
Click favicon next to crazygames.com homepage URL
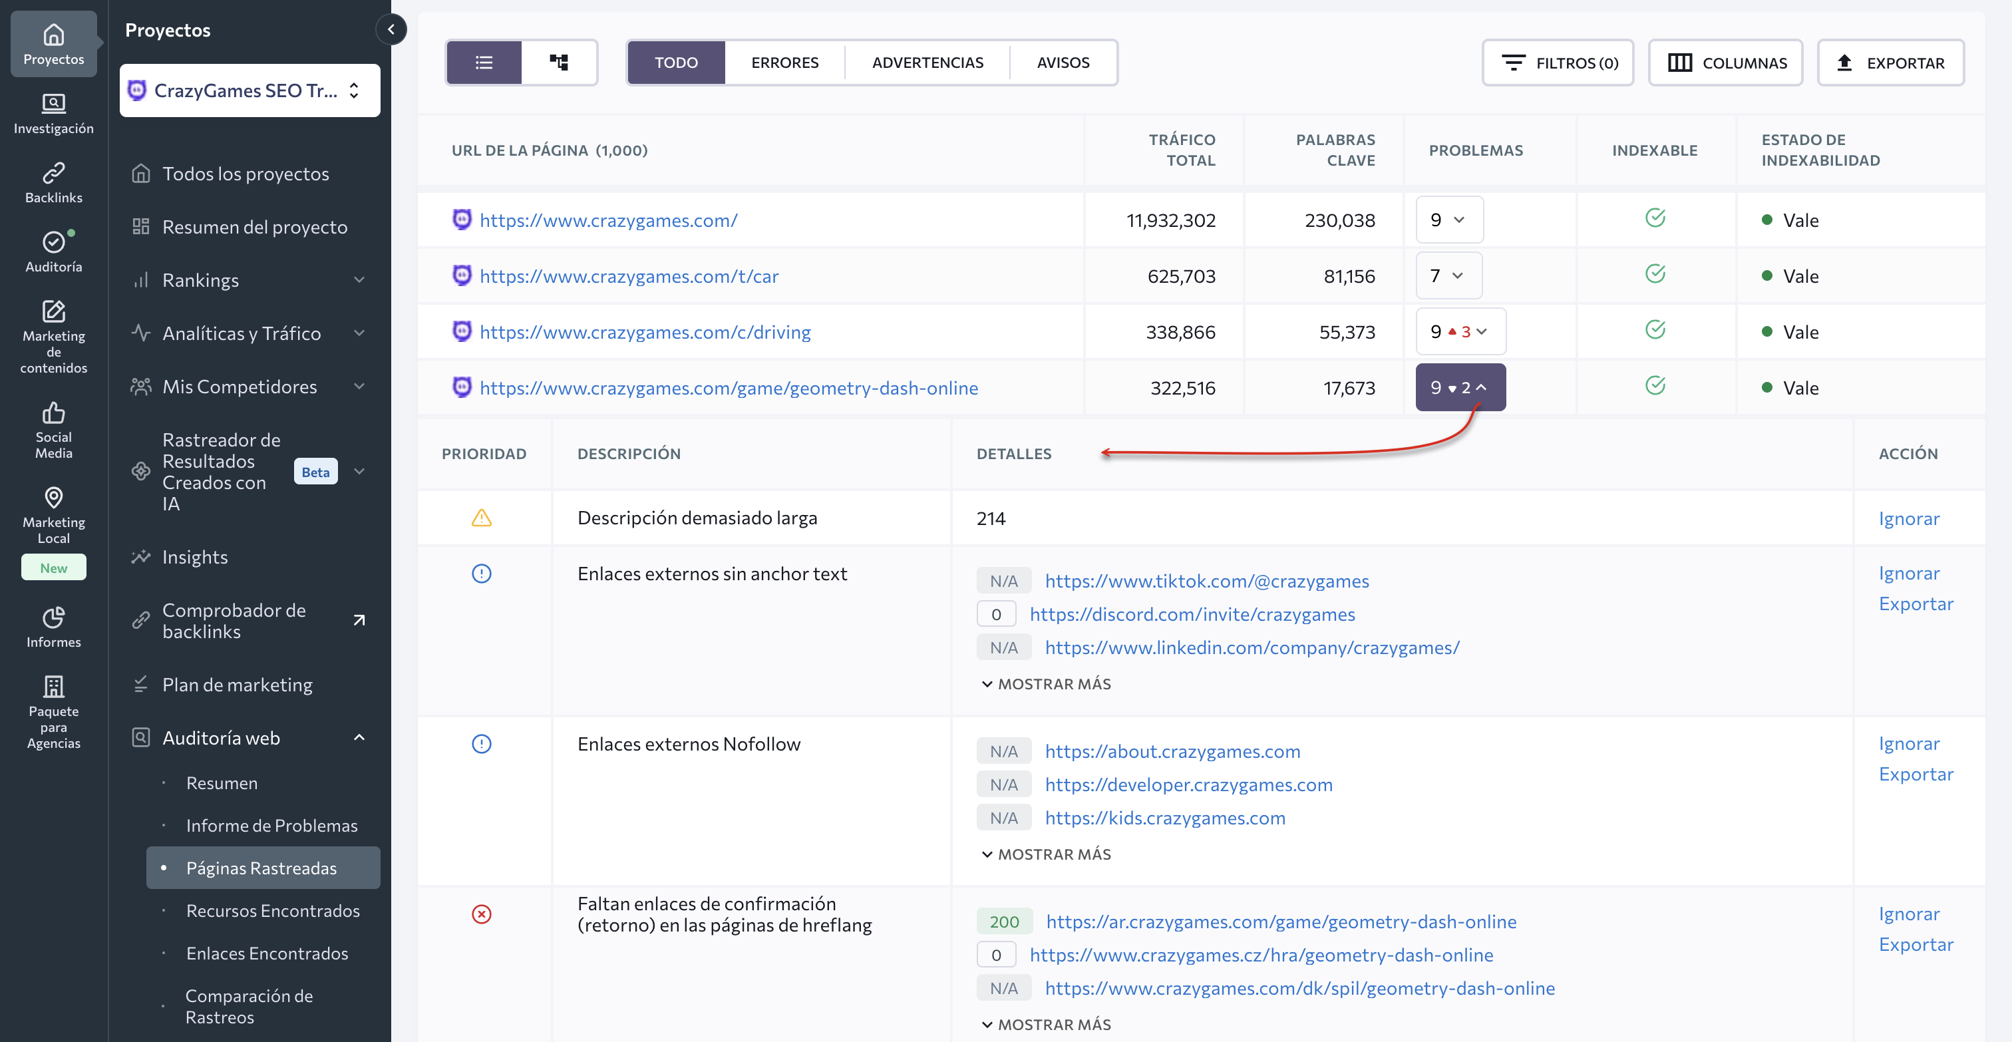click(x=462, y=220)
